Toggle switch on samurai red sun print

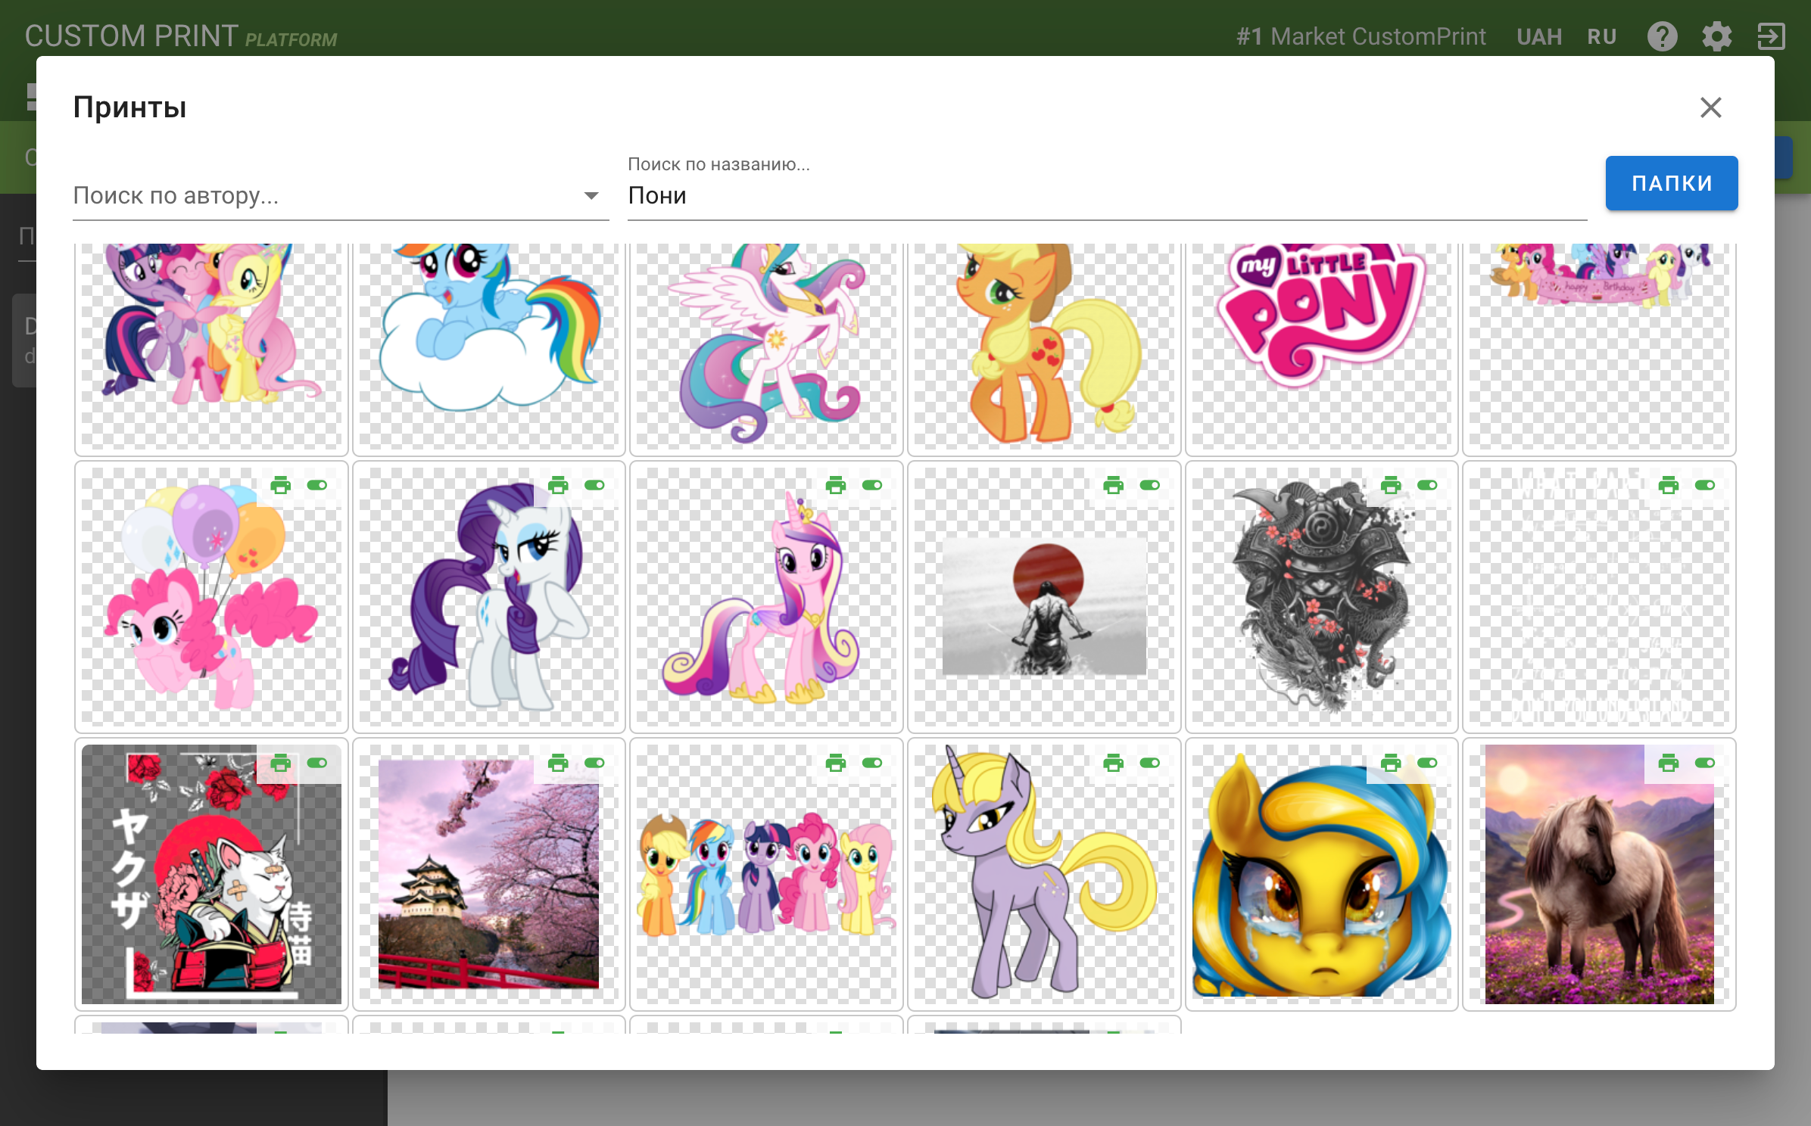[1149, 485]
